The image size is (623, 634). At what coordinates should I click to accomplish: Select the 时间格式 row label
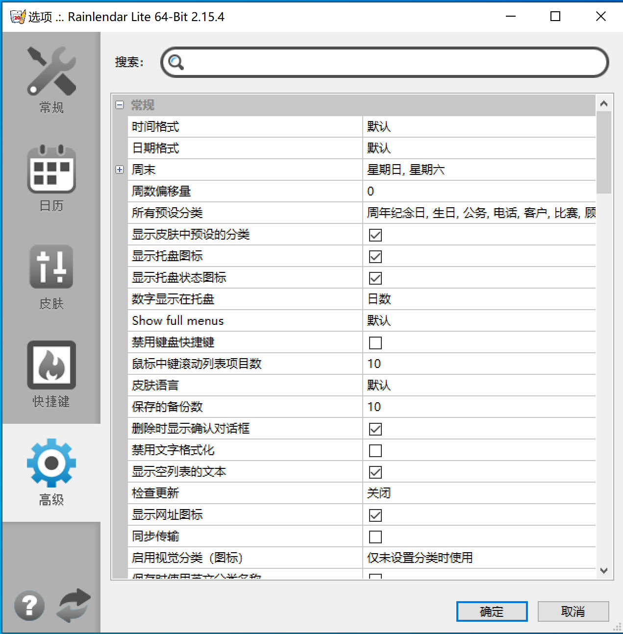155,126
